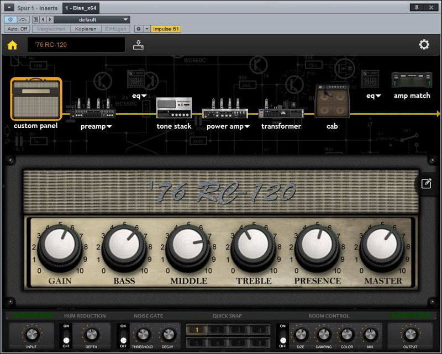Click the edit panel pencil icon

[426, 184]
